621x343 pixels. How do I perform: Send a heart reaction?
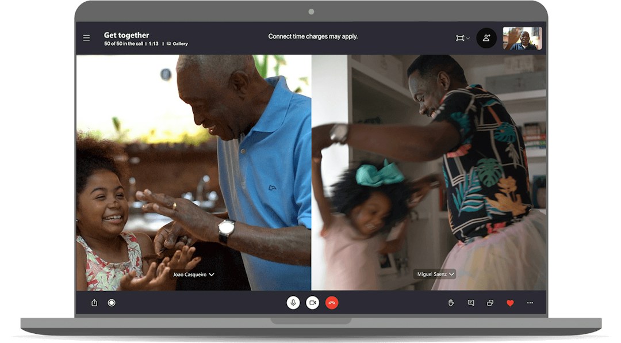510,303
